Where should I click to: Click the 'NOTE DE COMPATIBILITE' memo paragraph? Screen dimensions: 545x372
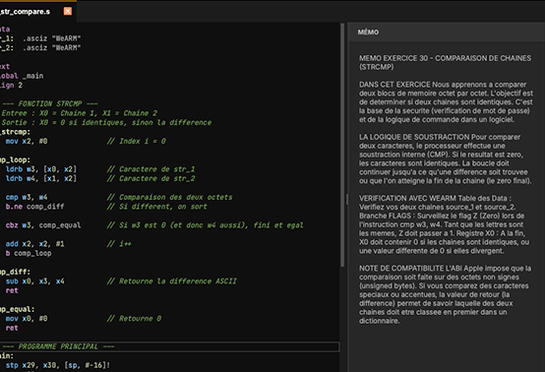click(x=446, y=294)
